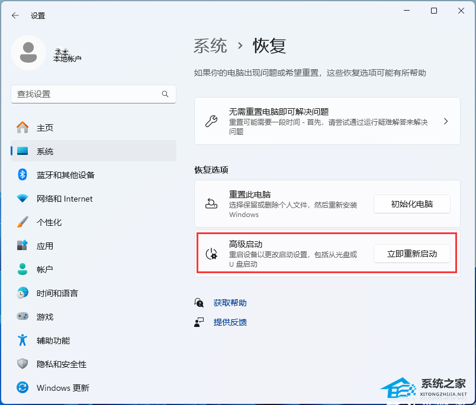Click the search magnifier icon
The width and height of the screenshot is (476, 405).
(165, 94)
